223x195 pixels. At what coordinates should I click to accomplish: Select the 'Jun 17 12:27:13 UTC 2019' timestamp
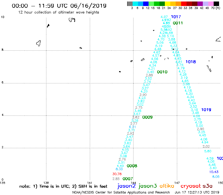pyautogui.click(x=197, y=192)
